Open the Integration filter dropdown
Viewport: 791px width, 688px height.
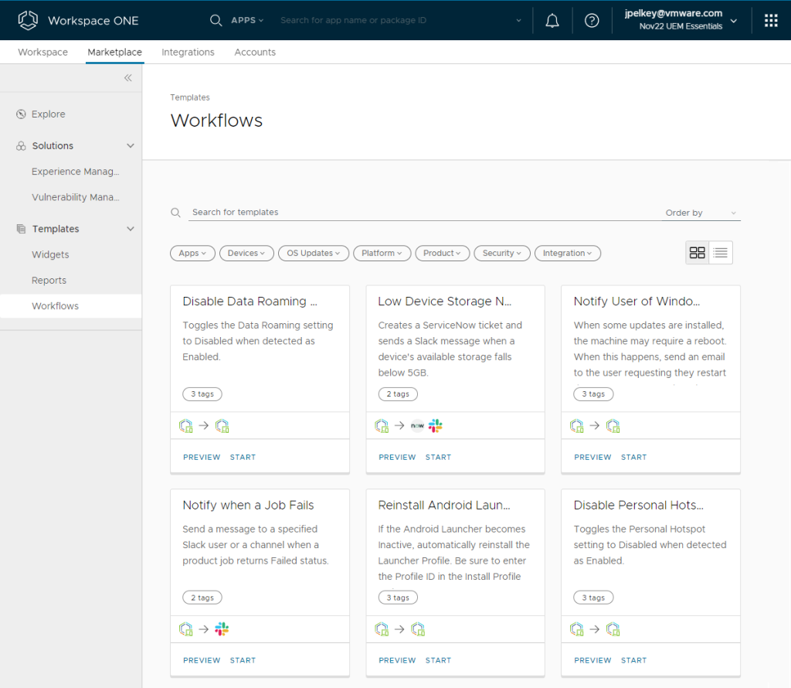tap(567, 254)
